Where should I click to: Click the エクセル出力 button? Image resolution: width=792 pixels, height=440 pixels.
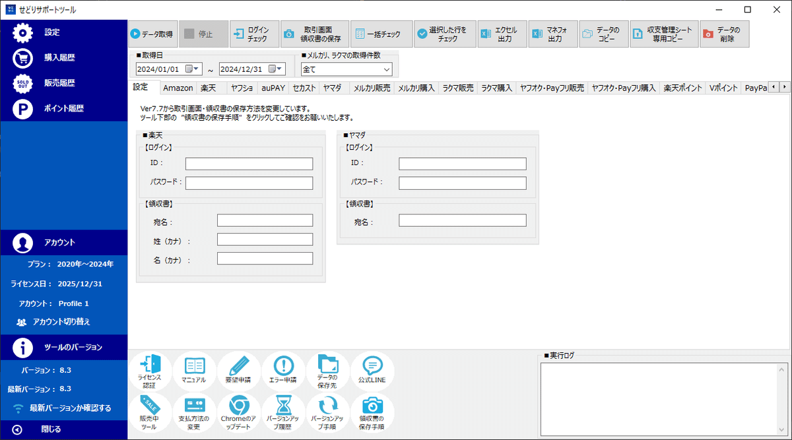tap(502, 34)
